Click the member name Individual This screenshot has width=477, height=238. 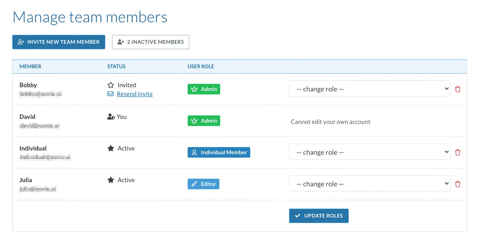33,148
